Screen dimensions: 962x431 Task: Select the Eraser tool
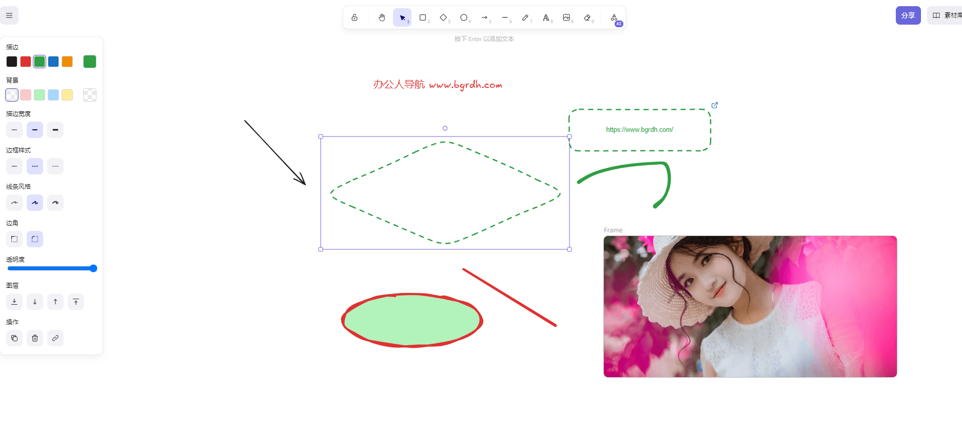(587, 17)
